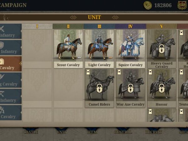Click the Hussar padlock icon

point(161,88)
